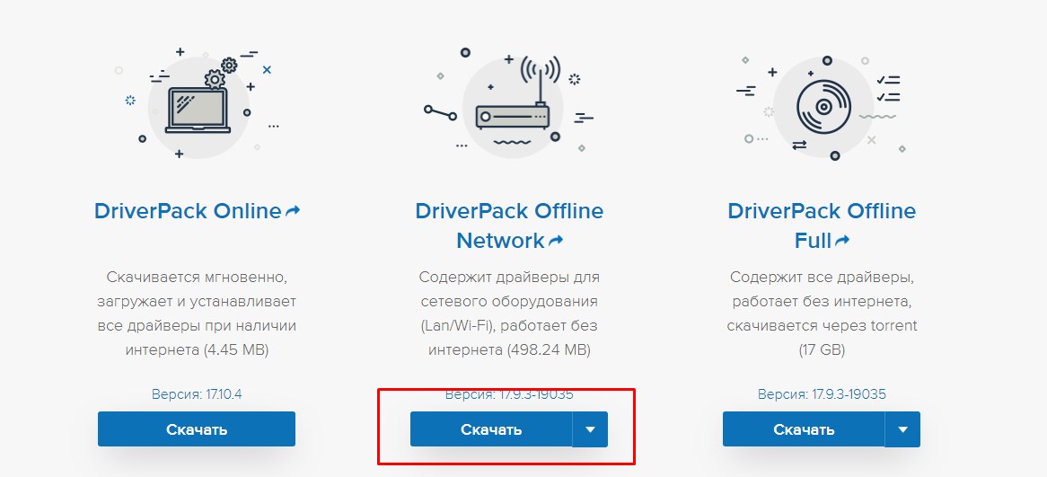Click the Offline Full description mentioning 17 GB
Viewport: 1047px width, 477px height.
pos(822,314)
